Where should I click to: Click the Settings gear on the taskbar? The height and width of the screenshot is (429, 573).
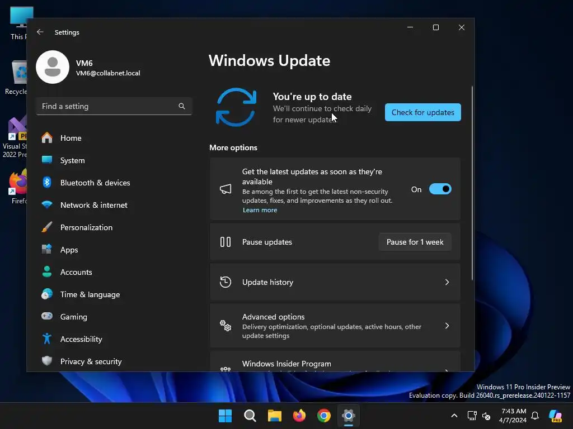349,416
